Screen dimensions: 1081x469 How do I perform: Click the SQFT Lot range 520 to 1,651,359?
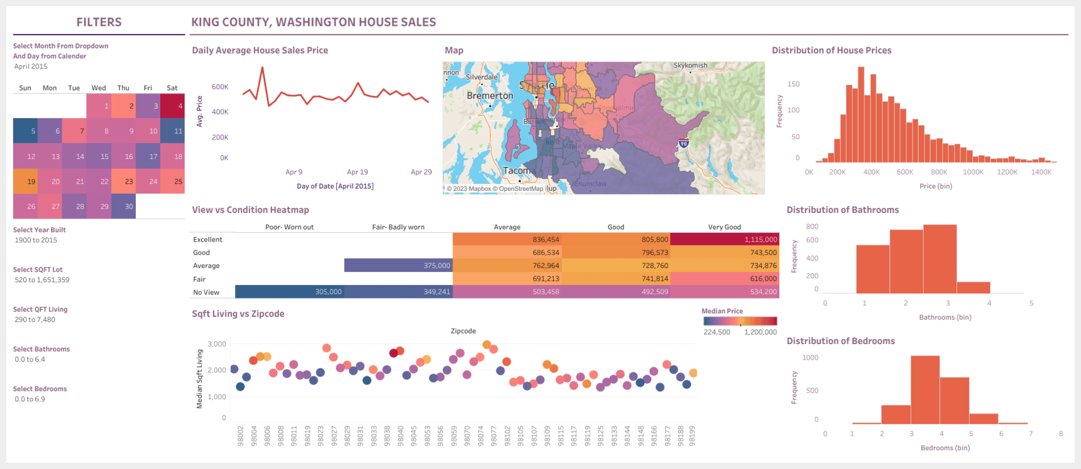[42, 280]
